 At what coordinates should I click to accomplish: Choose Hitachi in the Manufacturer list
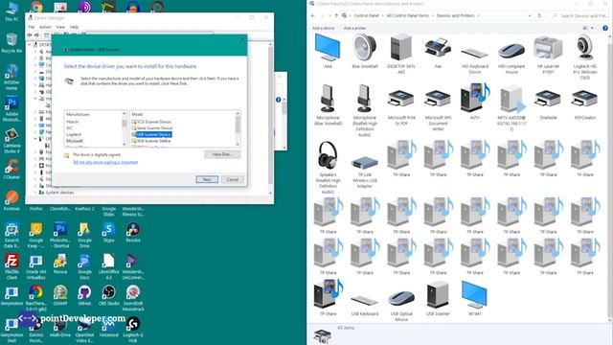pyautogui.click(x=73, y=122)
